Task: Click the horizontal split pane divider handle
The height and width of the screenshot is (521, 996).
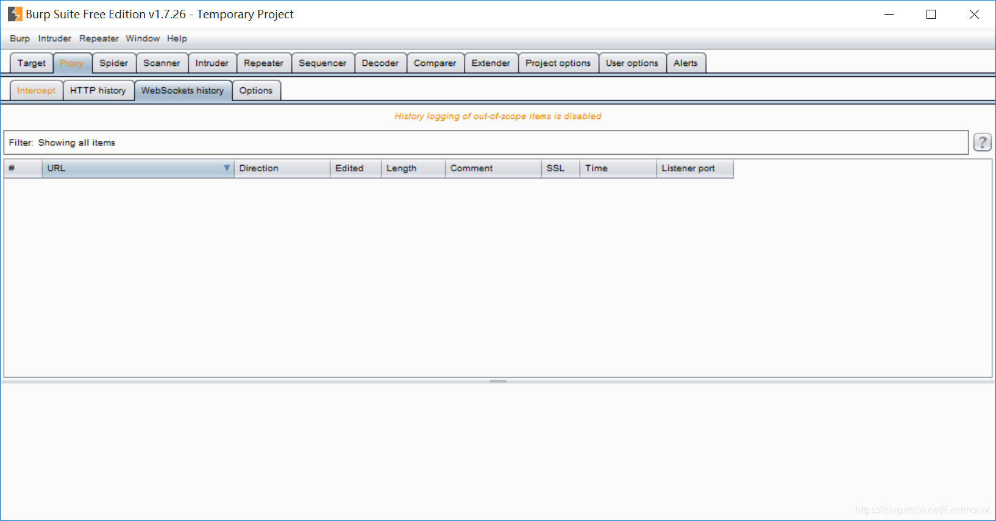Action: coord(498,381)
